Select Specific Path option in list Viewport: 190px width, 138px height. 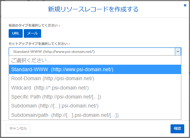click(95, 97)
